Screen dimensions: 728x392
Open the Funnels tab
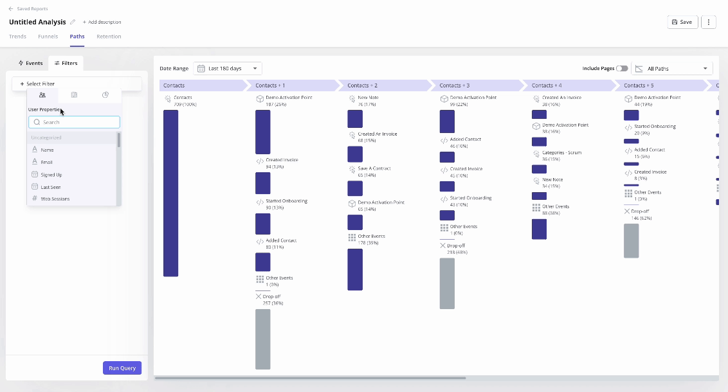[48, 37]
